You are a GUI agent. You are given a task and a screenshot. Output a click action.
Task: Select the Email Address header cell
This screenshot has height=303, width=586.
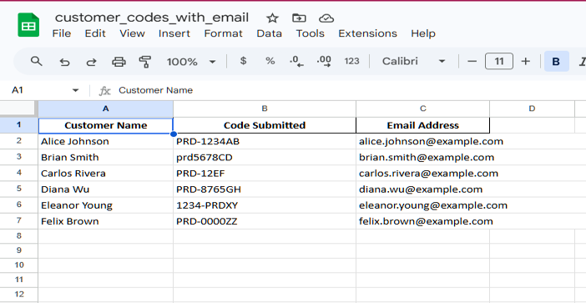coord(422,125)
